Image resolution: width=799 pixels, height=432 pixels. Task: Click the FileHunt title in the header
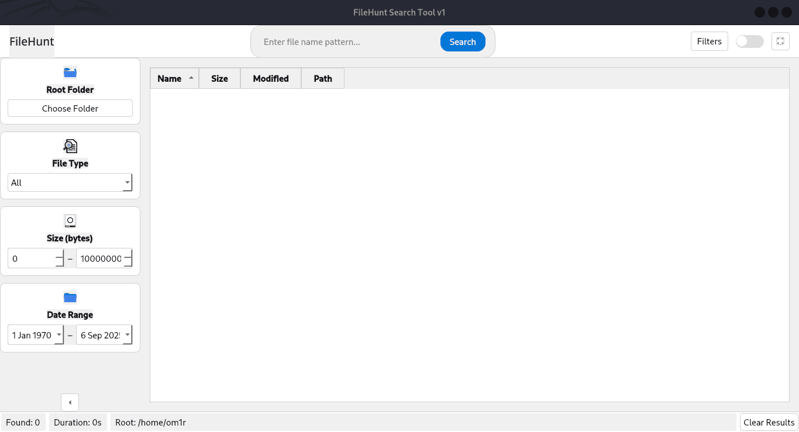tap(32, 42)
